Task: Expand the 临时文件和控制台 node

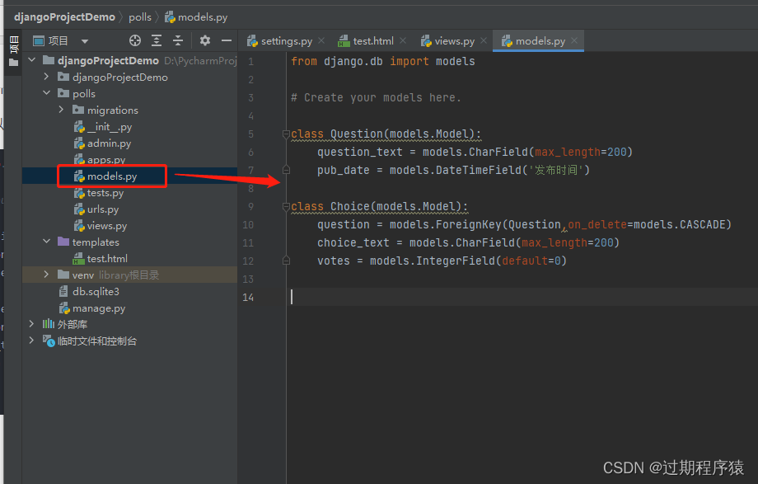Action: (32, 341)
